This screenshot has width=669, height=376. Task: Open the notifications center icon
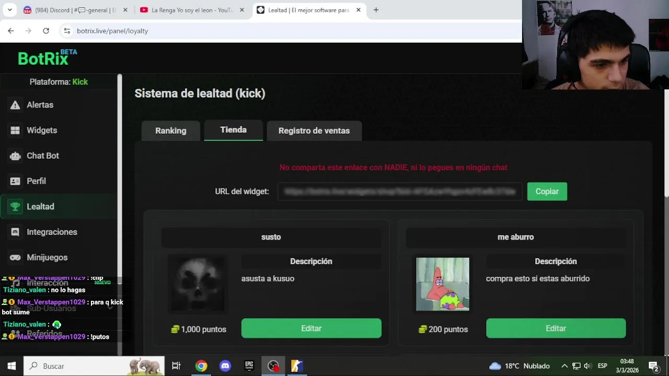pos(653,366)
